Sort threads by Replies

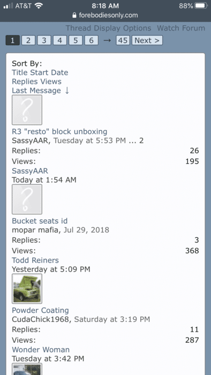[x=25, y=81]
